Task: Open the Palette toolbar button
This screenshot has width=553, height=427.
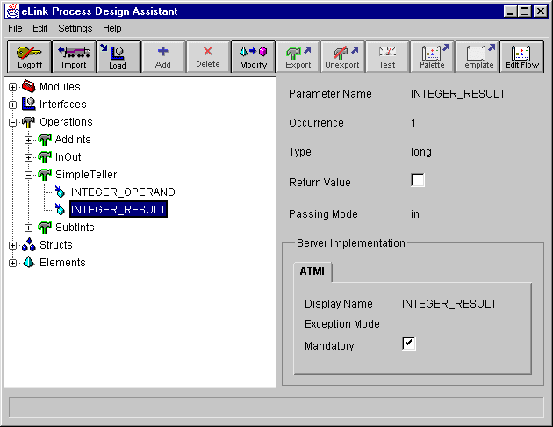Action: click(x=433, y=57)
